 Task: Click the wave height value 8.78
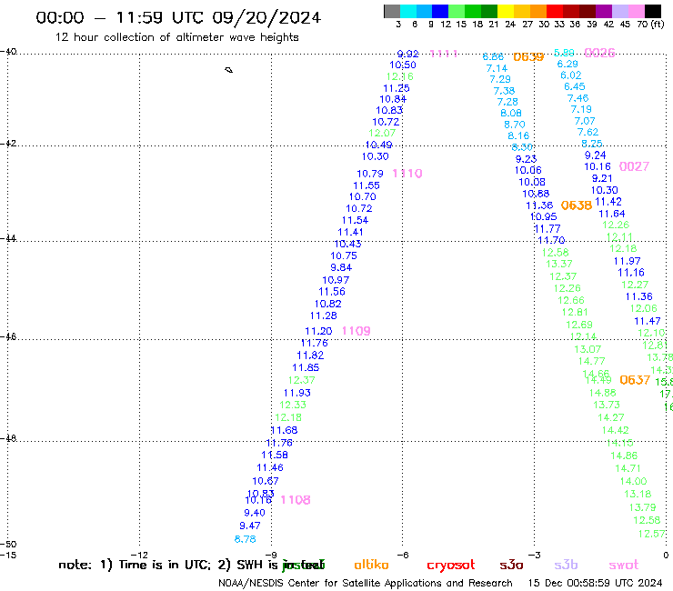point(245,539)
